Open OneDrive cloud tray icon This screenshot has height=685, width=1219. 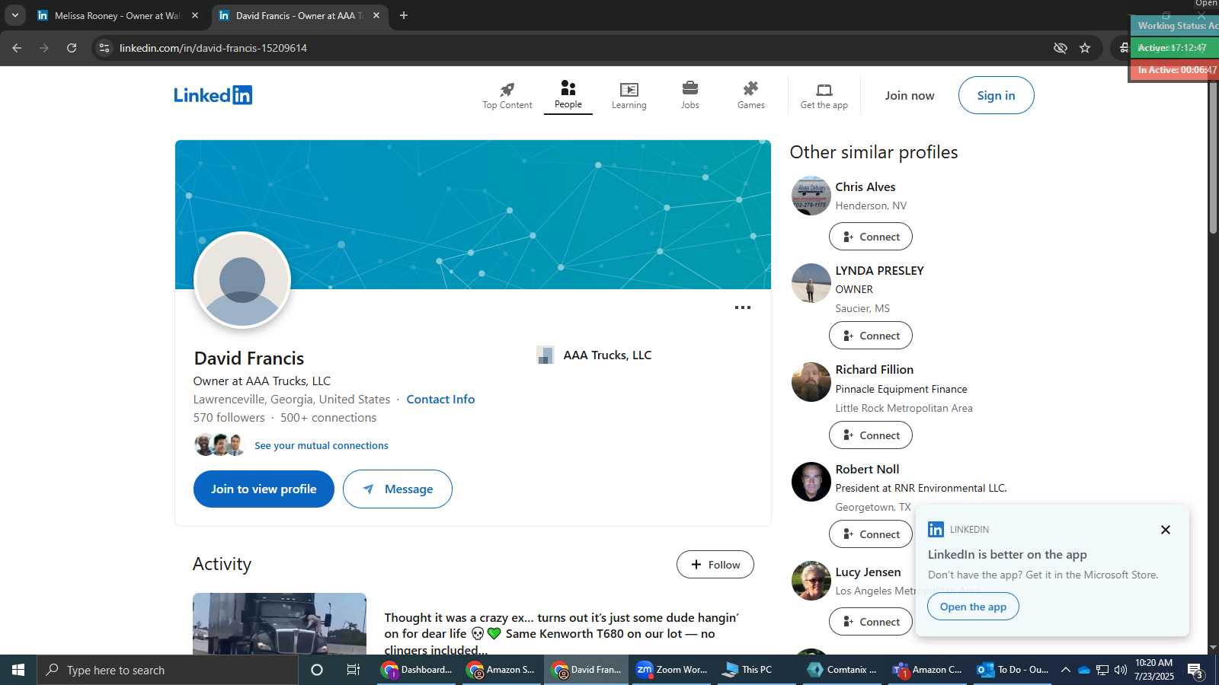coord(1083,670)
